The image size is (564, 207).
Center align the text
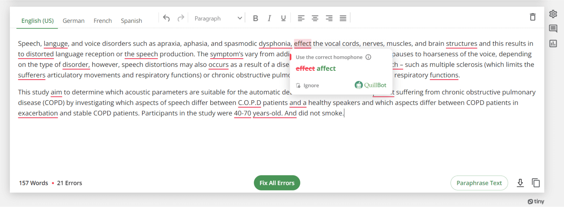pyautogui.click(x=315, y=18)
